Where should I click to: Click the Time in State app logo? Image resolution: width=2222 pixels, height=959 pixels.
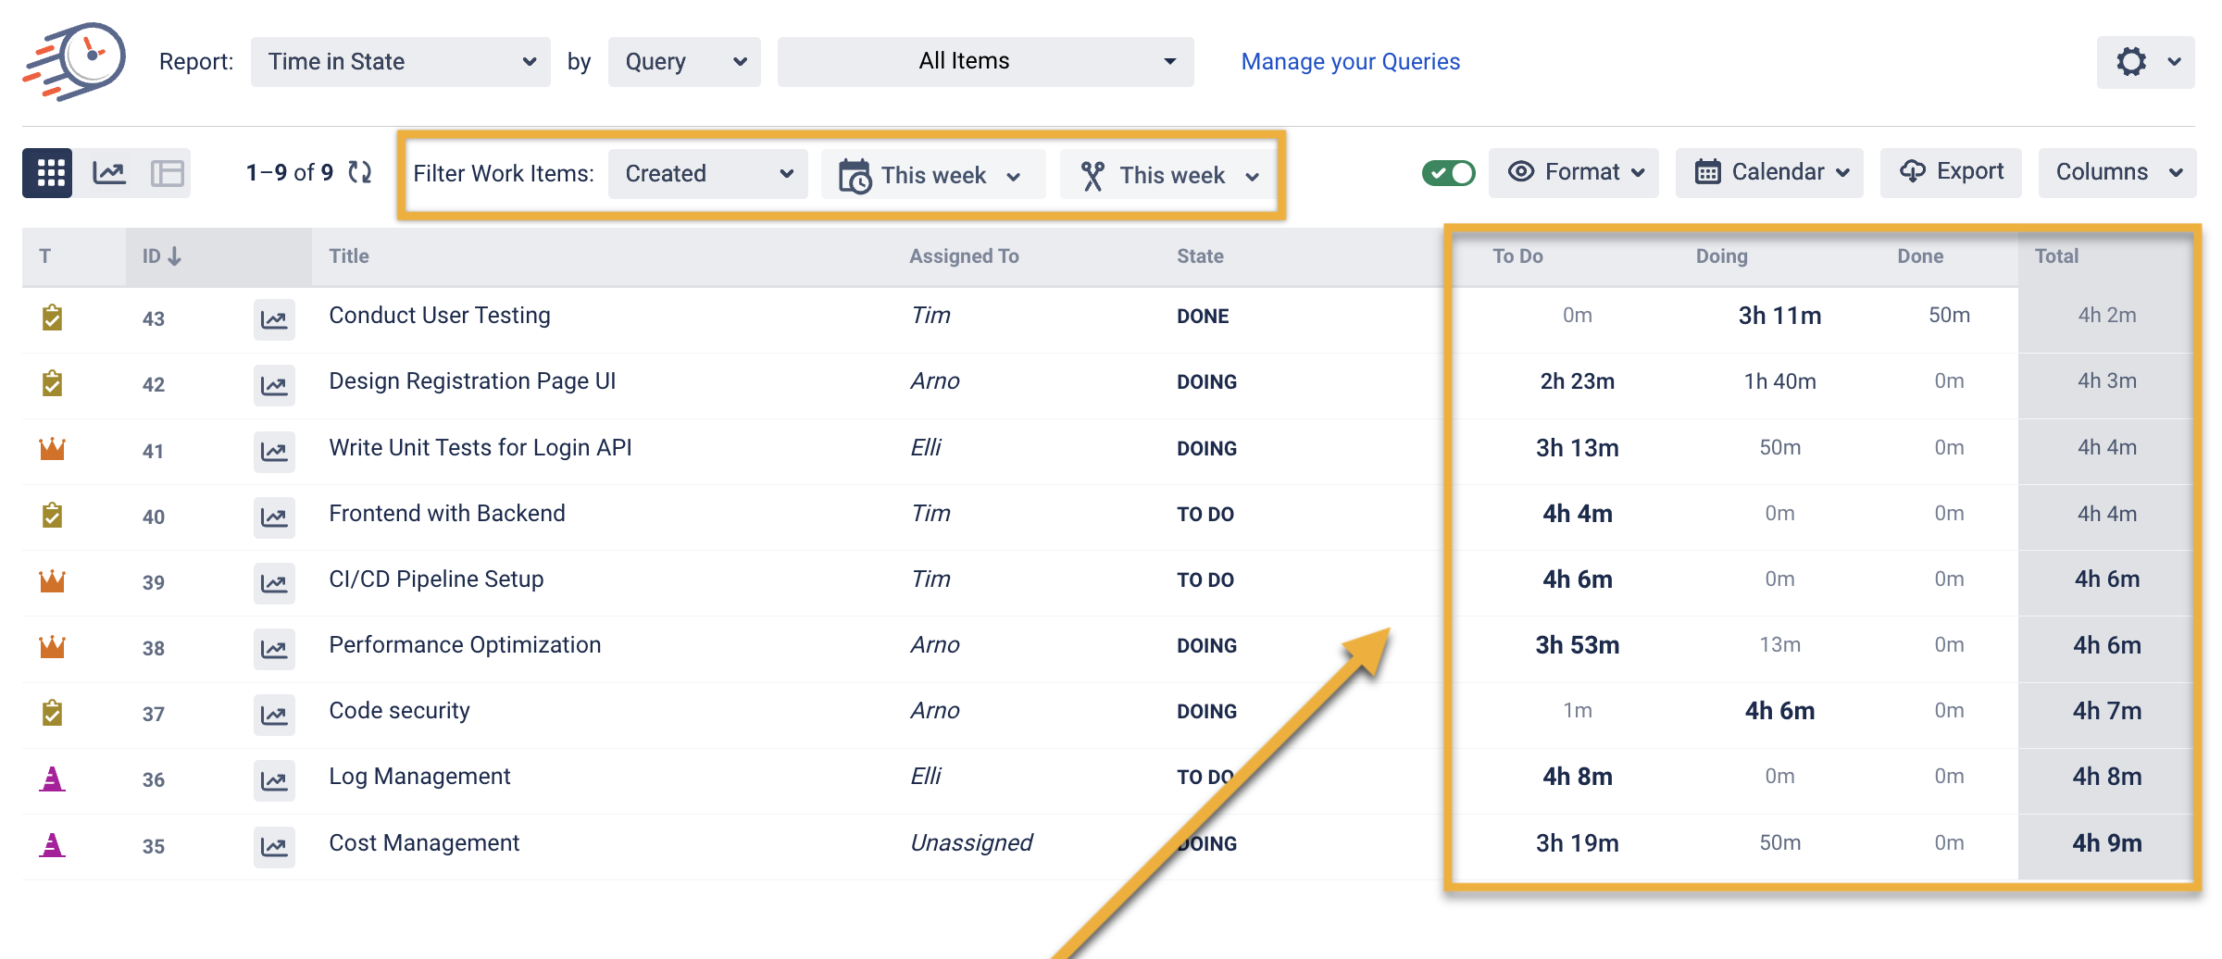tap(76, 61)
